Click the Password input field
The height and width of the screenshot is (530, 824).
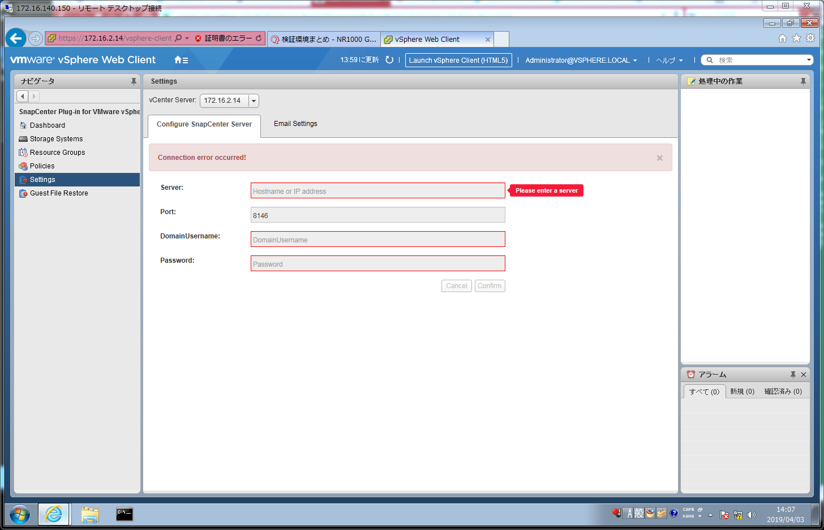tap(378, 264)
